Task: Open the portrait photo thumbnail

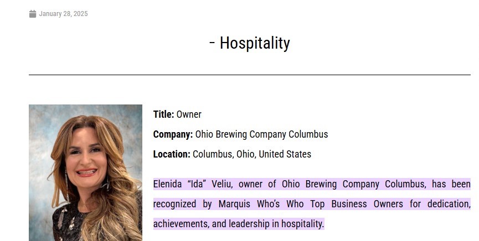Action: pyautogui.click(x=85, y=172)
